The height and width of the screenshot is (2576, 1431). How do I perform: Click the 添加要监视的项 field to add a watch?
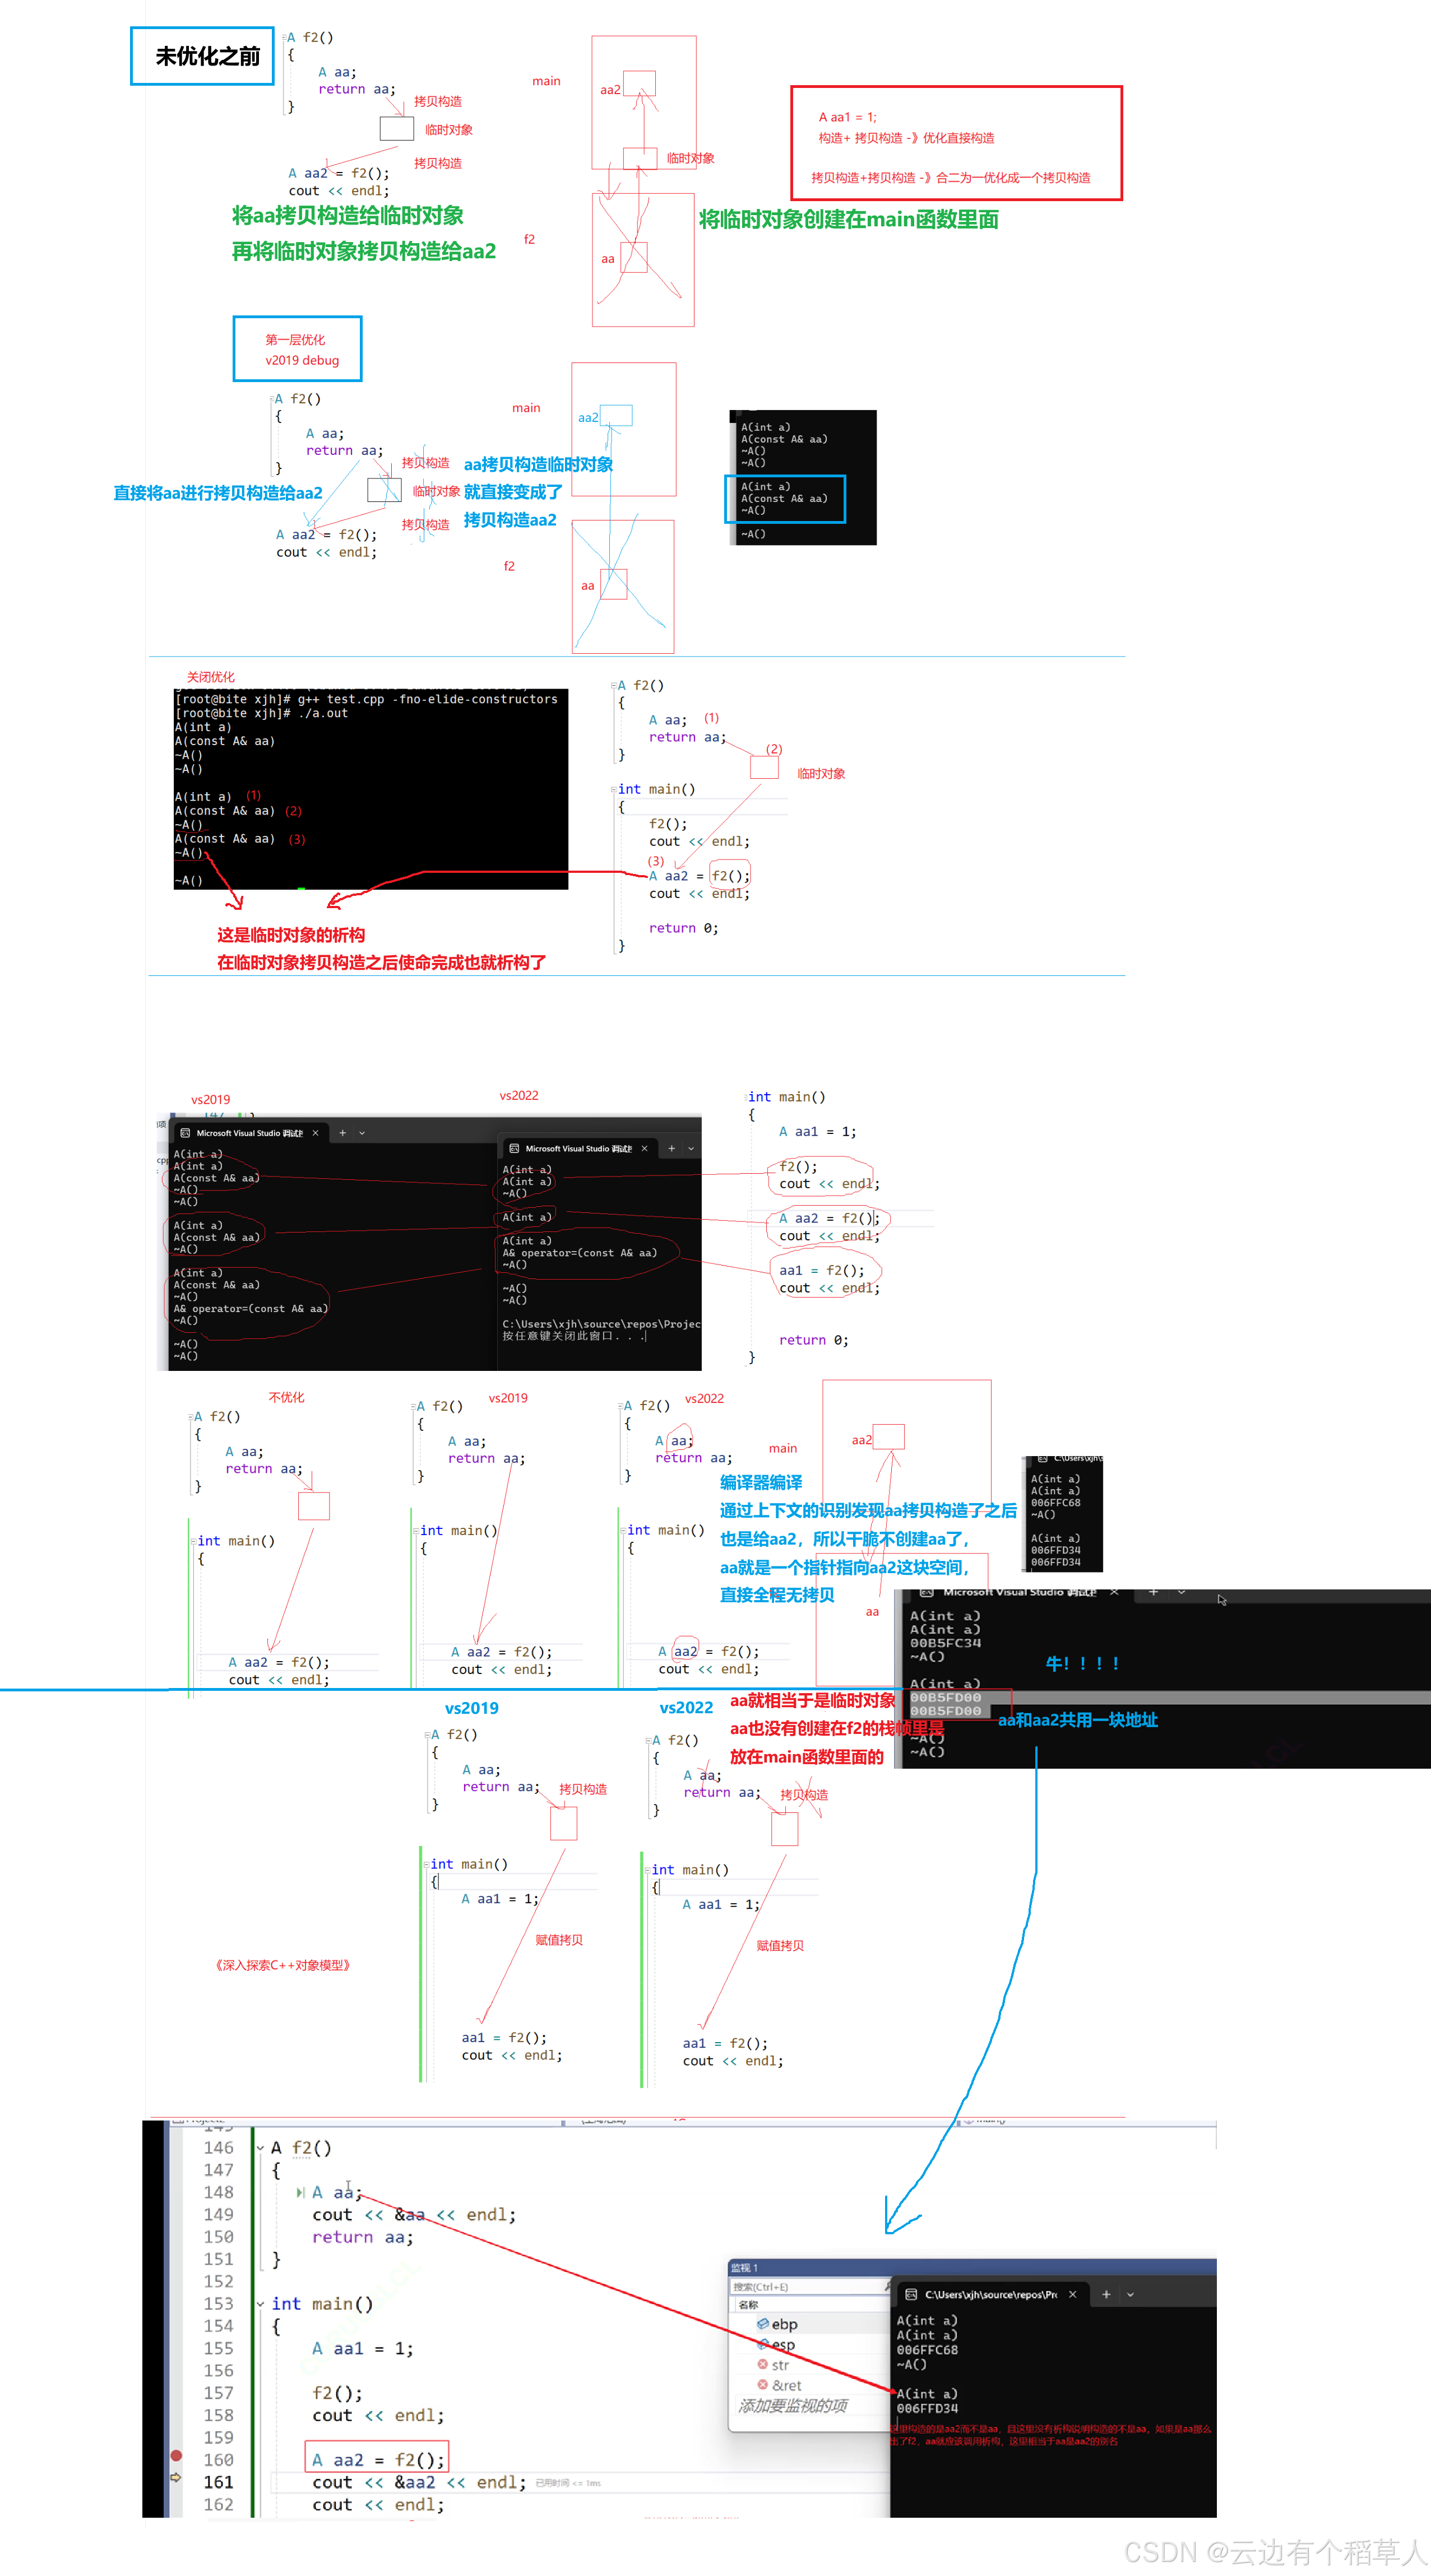pyautogui.click(x=793, y=2405)
